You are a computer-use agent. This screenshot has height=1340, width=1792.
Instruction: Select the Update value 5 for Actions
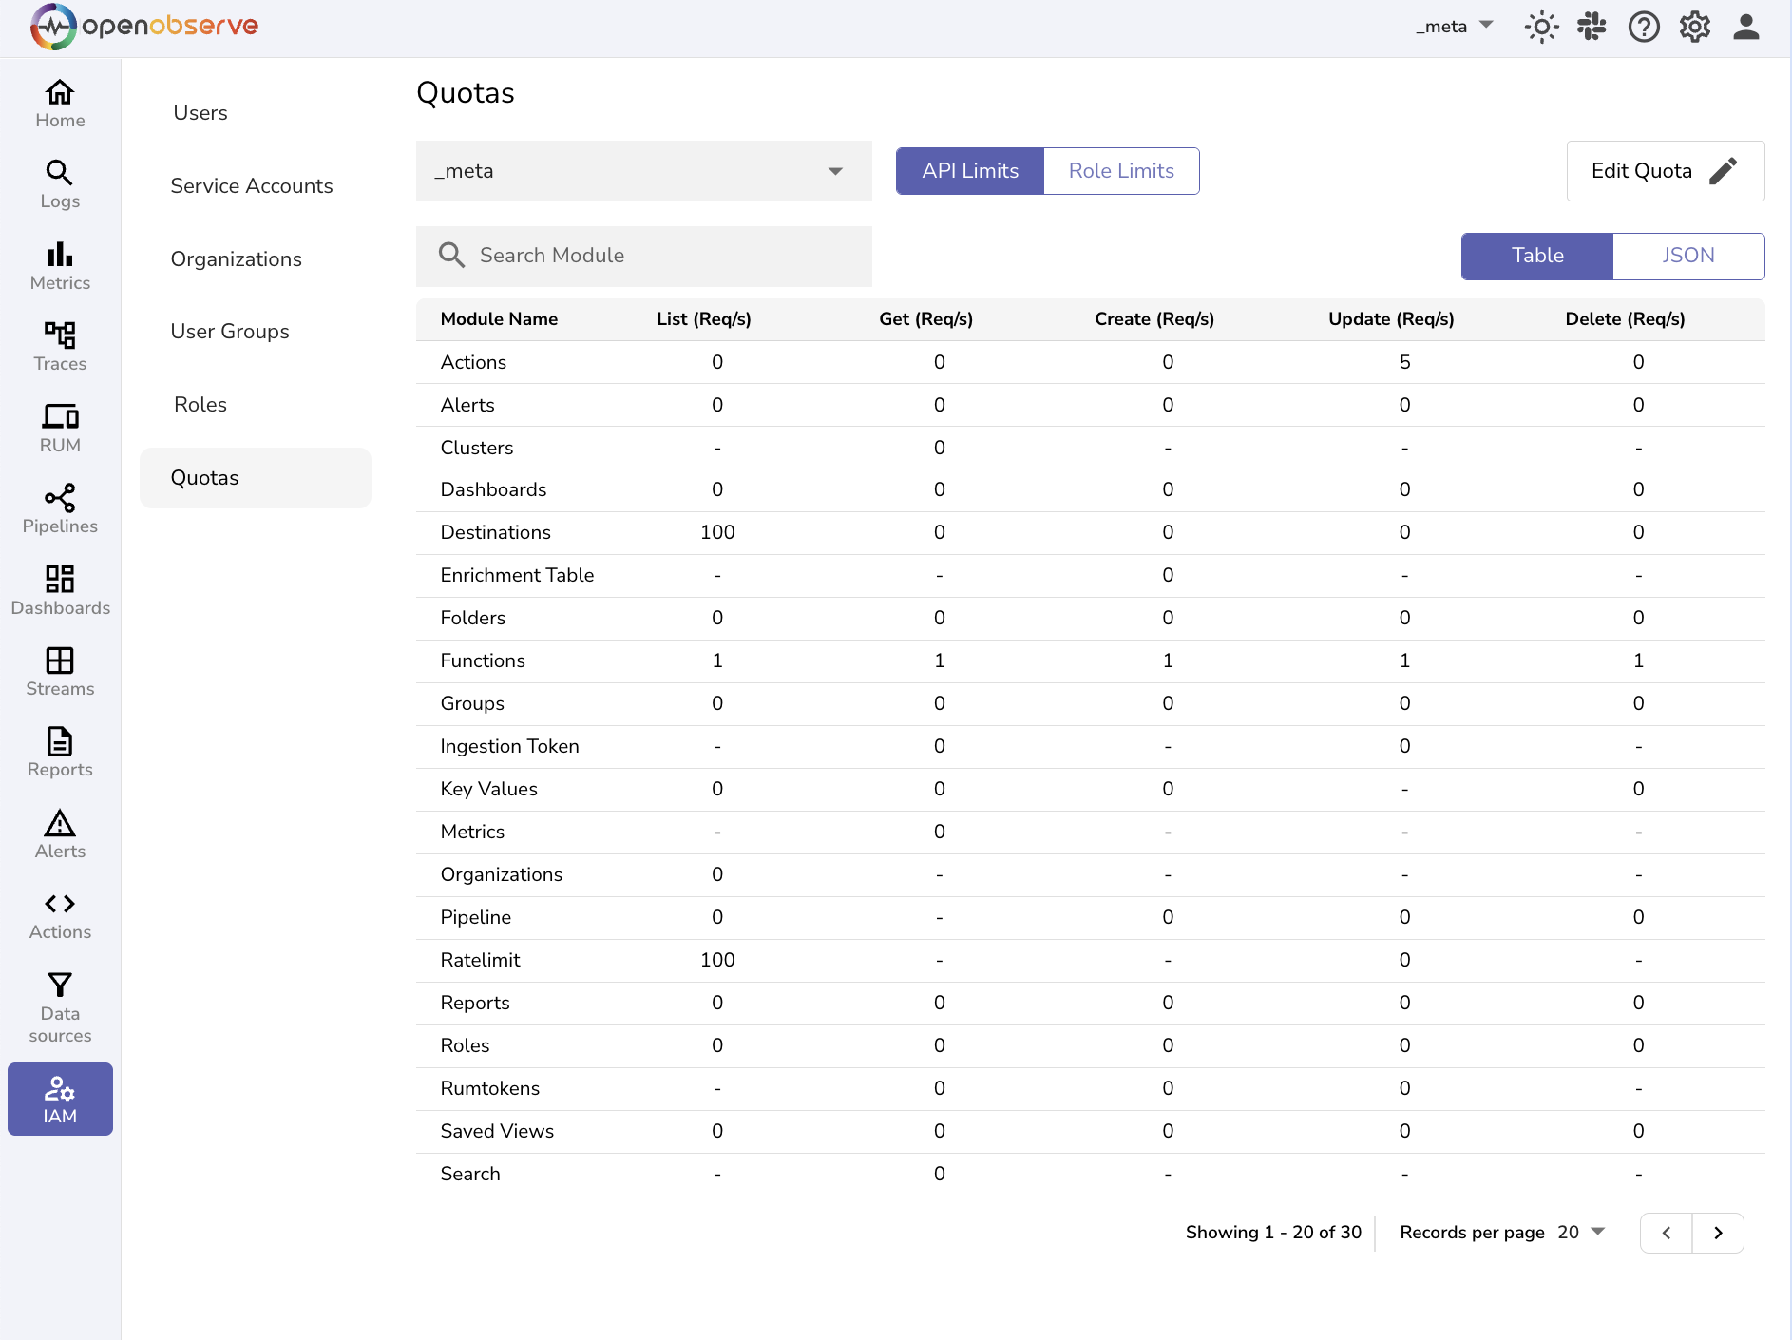click(x=1404, y=362)
